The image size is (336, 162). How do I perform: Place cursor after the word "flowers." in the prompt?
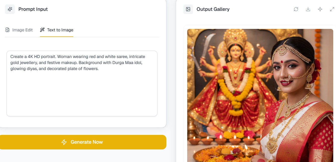point(99,69)
